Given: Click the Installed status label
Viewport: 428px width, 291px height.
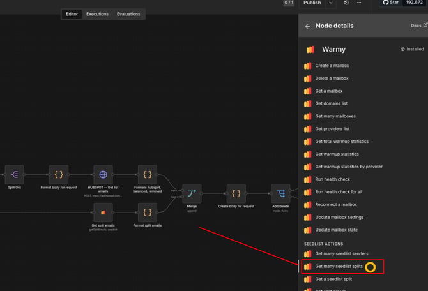Looking at the screenshot, I should [x=412, y=49].
